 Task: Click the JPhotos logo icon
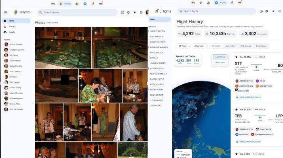(16, 12)
